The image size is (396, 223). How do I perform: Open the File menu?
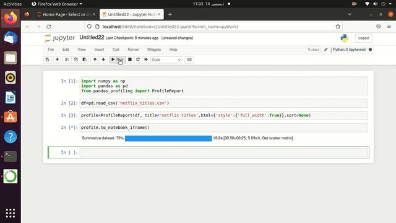click(x=51, y=50)
